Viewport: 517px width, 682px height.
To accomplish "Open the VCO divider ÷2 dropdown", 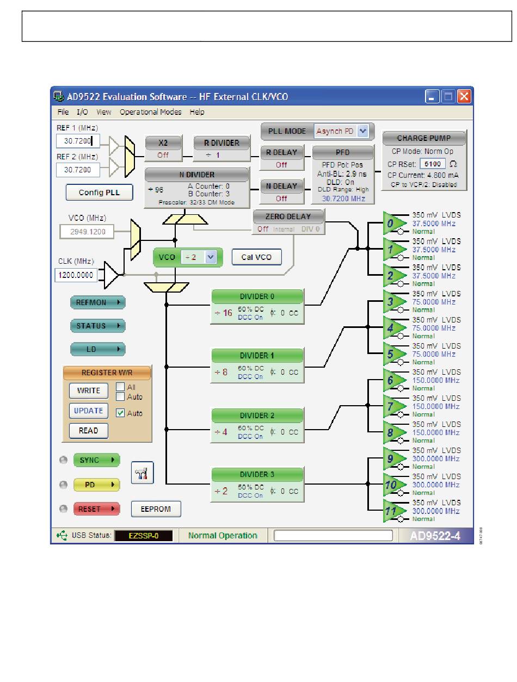I will click(211, 257).
